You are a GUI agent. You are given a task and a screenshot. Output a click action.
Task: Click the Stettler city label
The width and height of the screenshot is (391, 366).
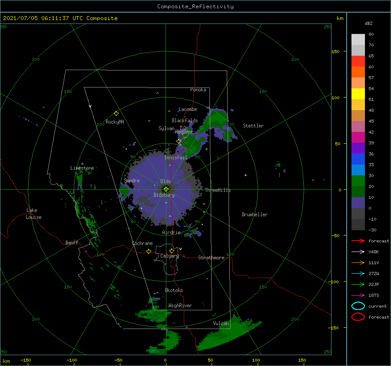click(x=253, y=126)
